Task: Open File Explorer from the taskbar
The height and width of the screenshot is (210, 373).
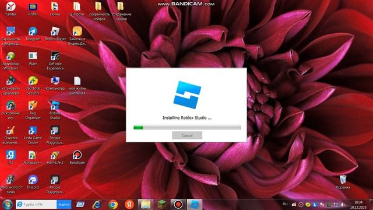Action: [x=146, y=205]
